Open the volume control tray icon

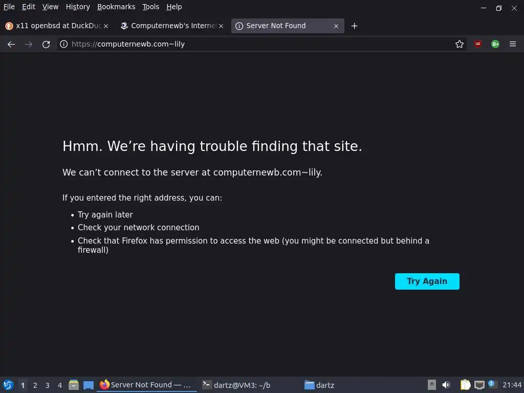click(x=446, y=385)
